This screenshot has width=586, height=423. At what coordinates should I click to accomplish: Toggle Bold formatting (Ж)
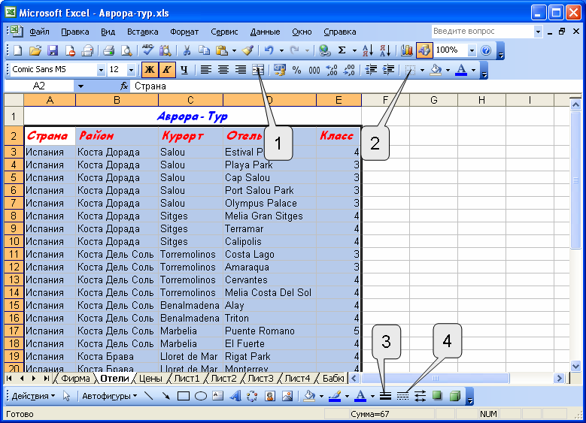tap(150, 69)
